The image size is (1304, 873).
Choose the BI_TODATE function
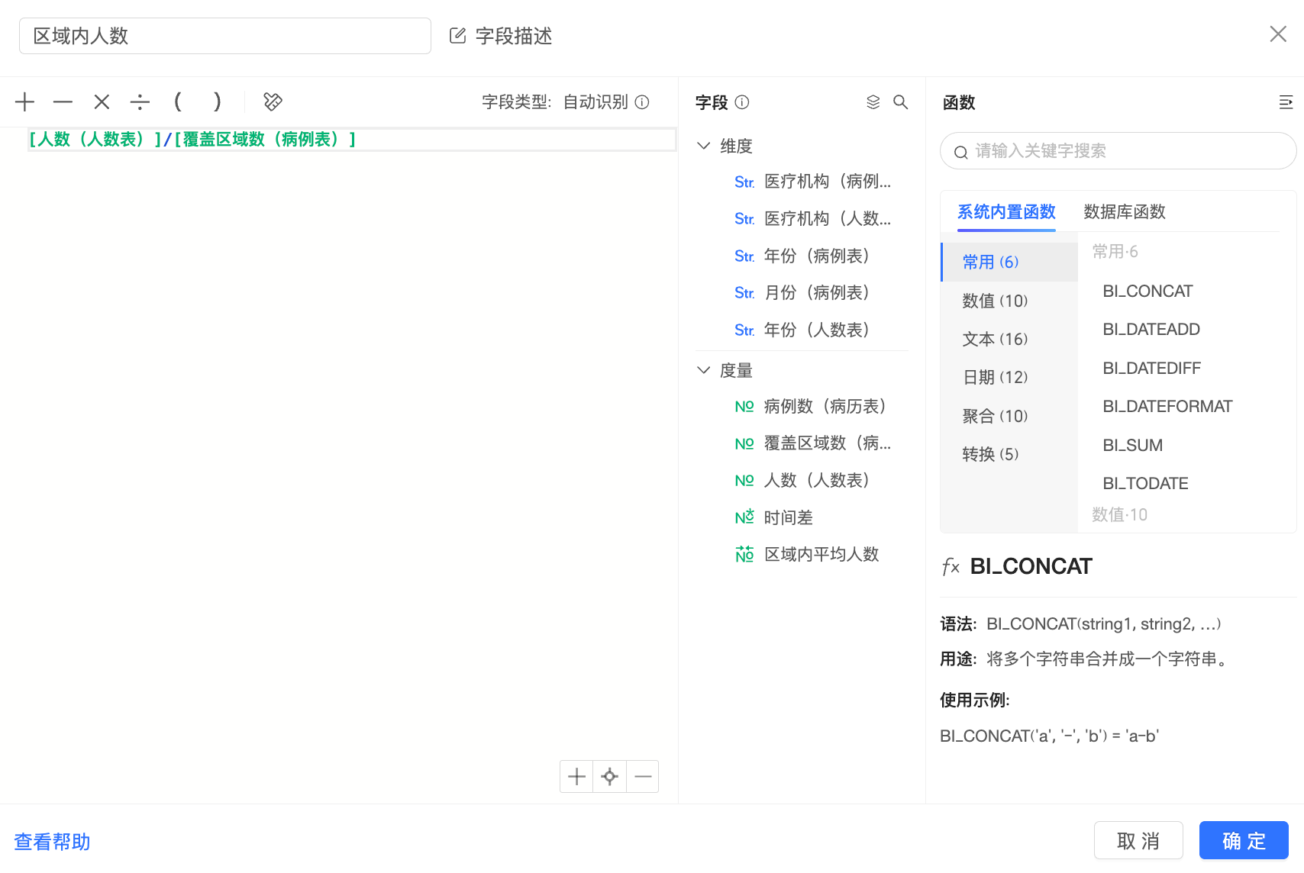click(1145, 483)
